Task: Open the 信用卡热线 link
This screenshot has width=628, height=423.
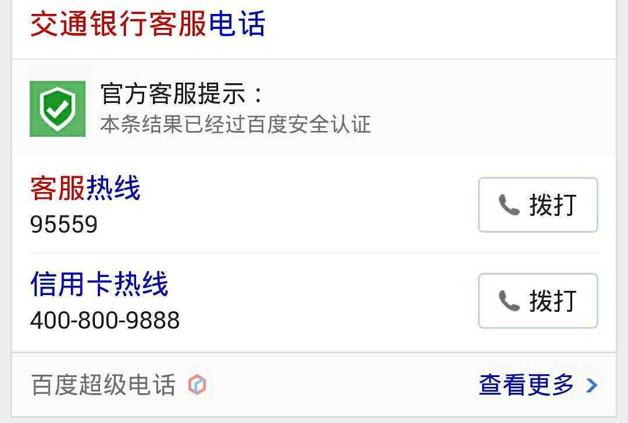Action: pyautogui.click(x=99, y=284)
